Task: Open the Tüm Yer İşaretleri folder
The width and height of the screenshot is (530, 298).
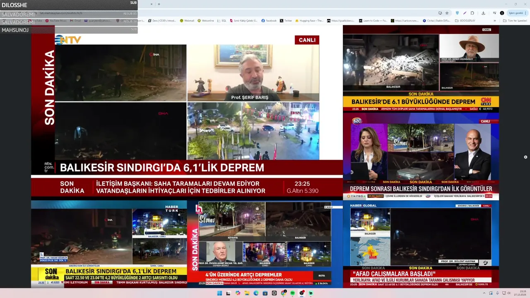Action: coord(515,21)
